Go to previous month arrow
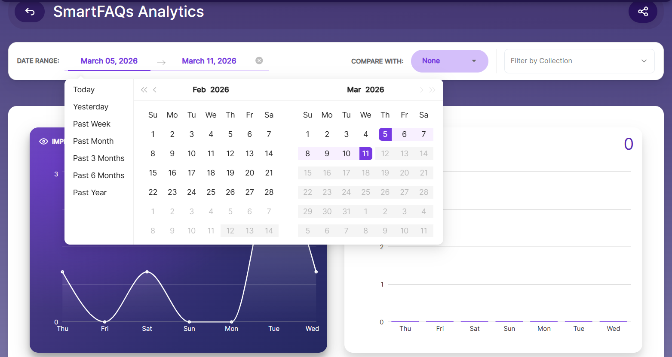The image size is (672, 357). pyautogui.click(x=155, y=90)
